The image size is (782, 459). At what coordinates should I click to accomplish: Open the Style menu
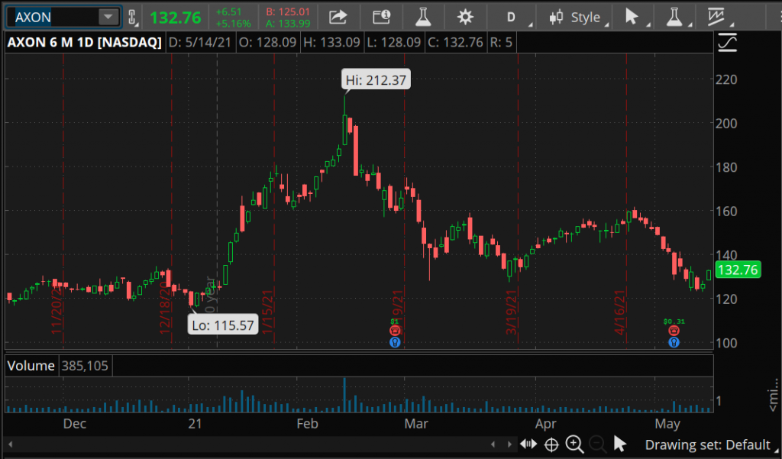click(577, 18)
